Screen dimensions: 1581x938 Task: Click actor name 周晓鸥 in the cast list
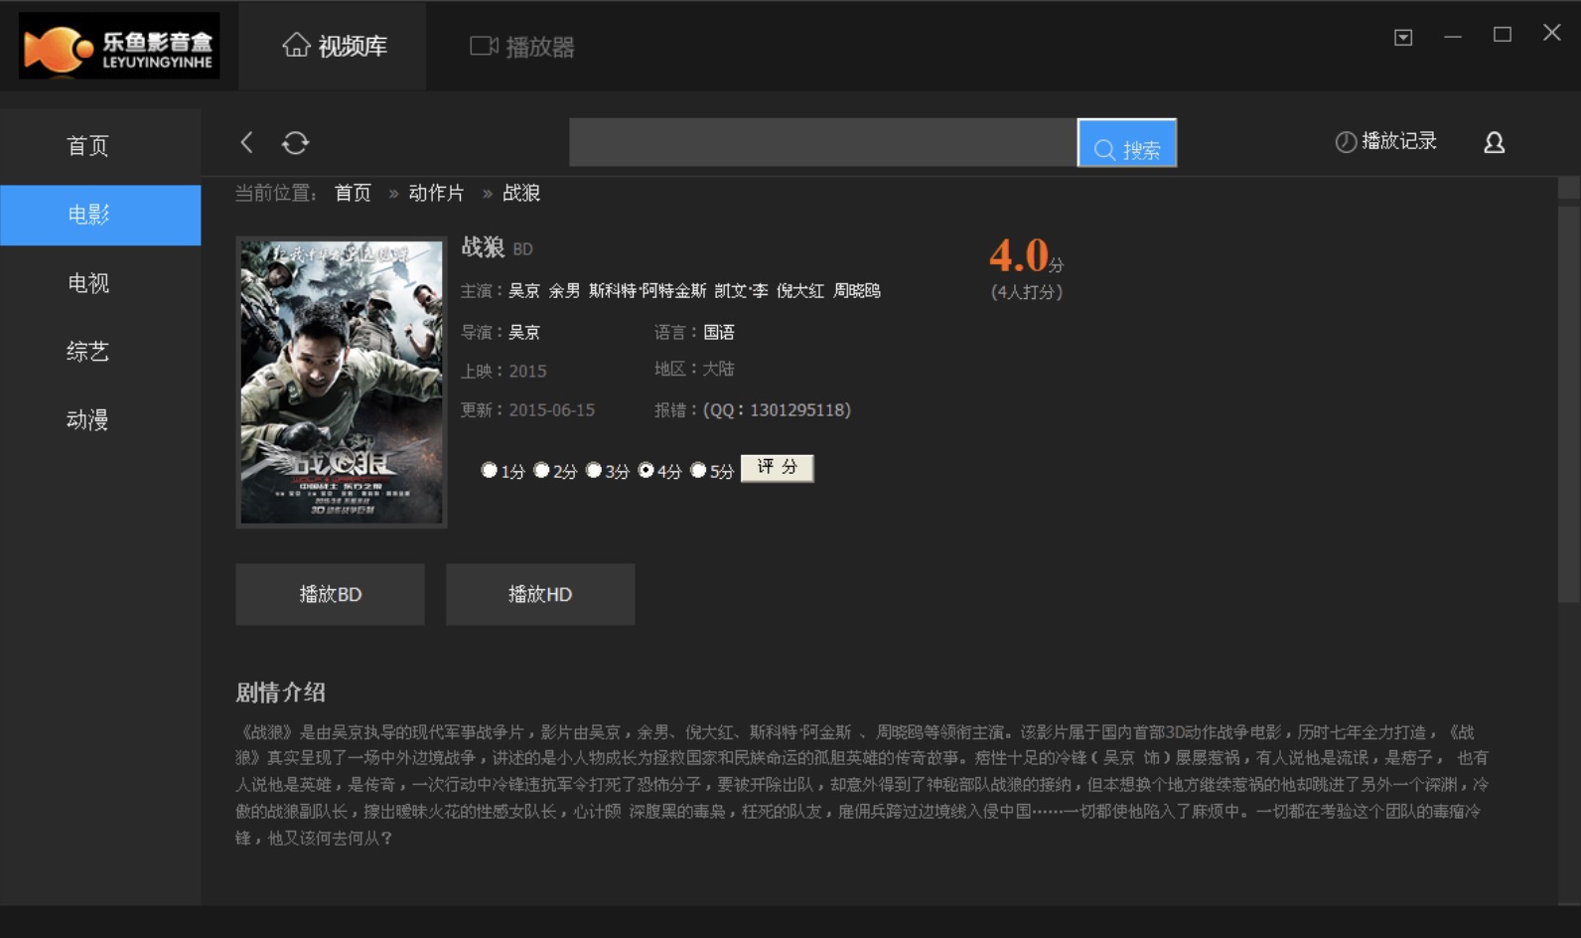[x=857, y=291]
